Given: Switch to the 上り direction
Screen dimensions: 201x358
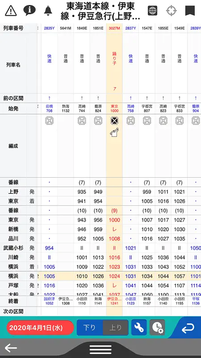Looking at the screenshot, I should click(x=116, y=328).
